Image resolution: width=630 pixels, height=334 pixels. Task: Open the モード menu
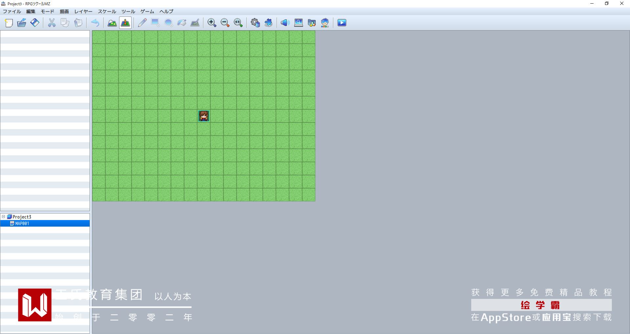(48, 11)
